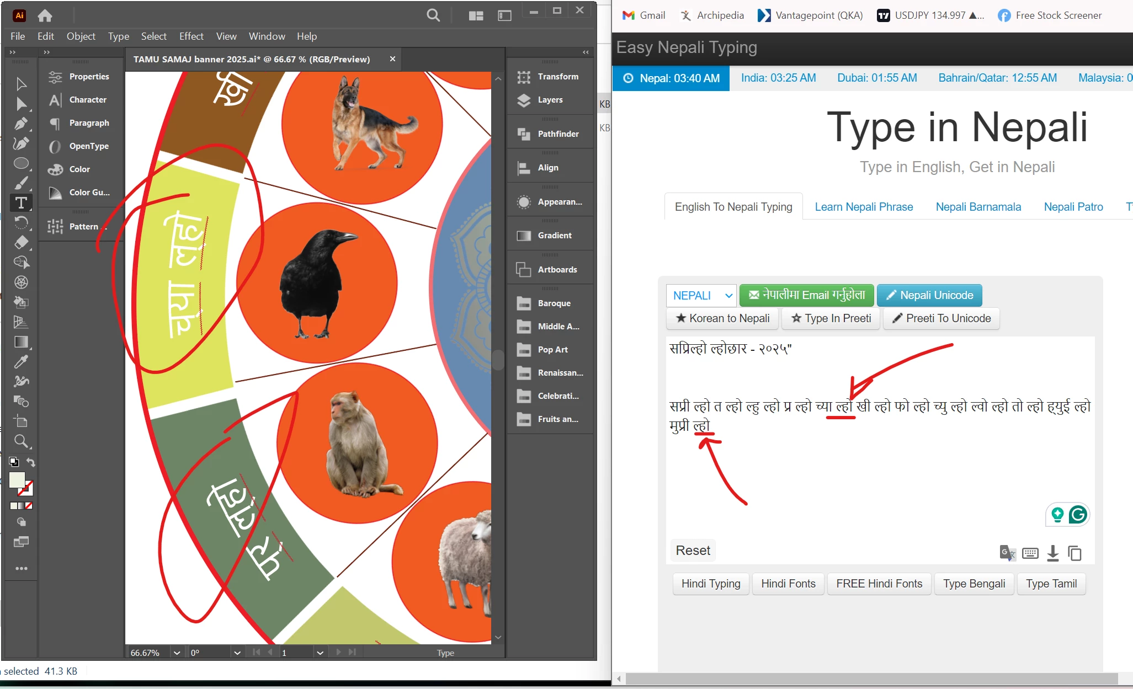Pick the Eraser tool in toolbar
Screen dimensions: 1133x689
(x=21, y=243)
